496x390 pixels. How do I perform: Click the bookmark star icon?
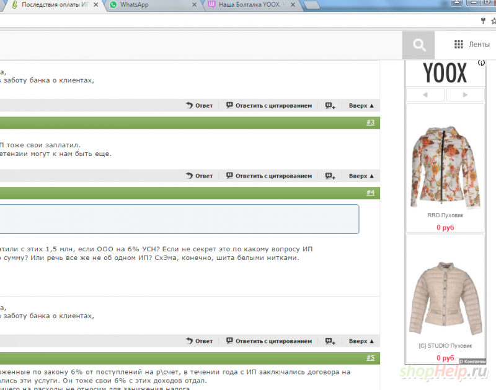pos(494,21)
